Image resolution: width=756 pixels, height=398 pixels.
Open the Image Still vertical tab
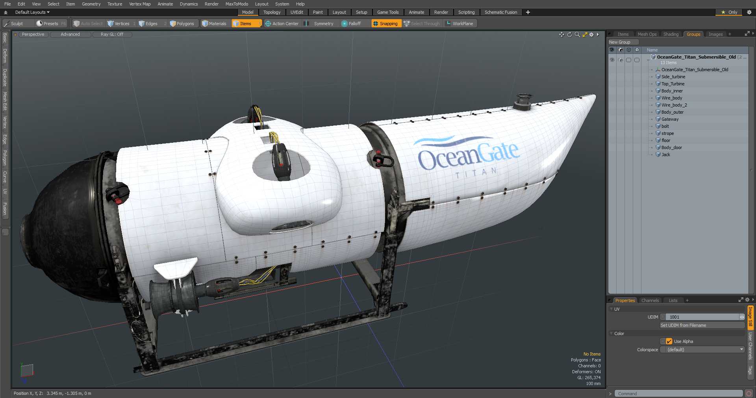750,317
